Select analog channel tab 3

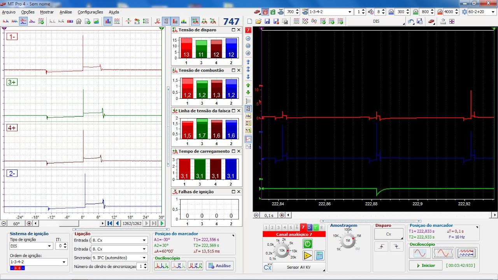coord(279,227)
